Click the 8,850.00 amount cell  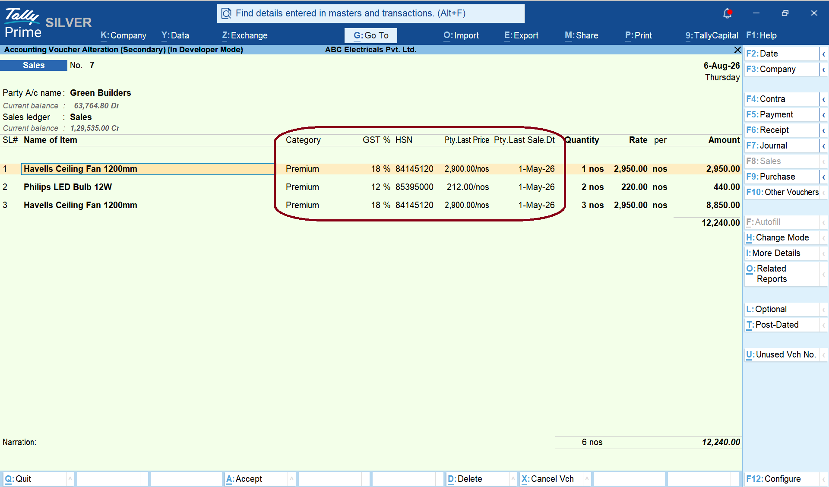[x=723, y=206]
